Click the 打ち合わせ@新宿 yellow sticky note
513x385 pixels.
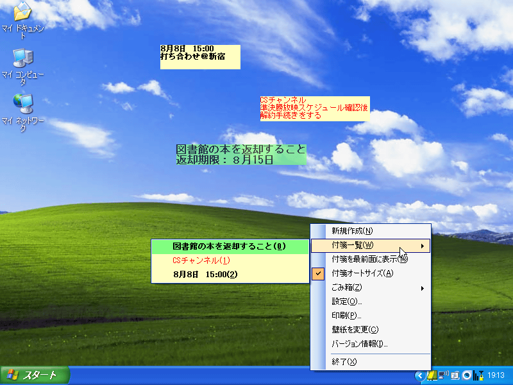coord(200,57)
